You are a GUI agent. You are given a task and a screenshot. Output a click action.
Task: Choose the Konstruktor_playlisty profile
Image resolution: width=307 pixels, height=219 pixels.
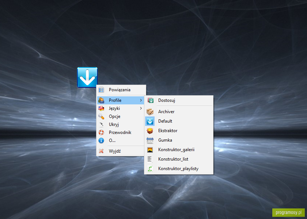point(179,169)
